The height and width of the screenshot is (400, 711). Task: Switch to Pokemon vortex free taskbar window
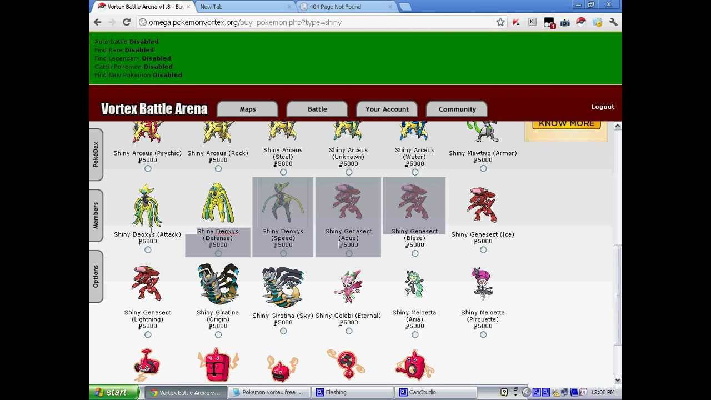(x=269, y=392)
